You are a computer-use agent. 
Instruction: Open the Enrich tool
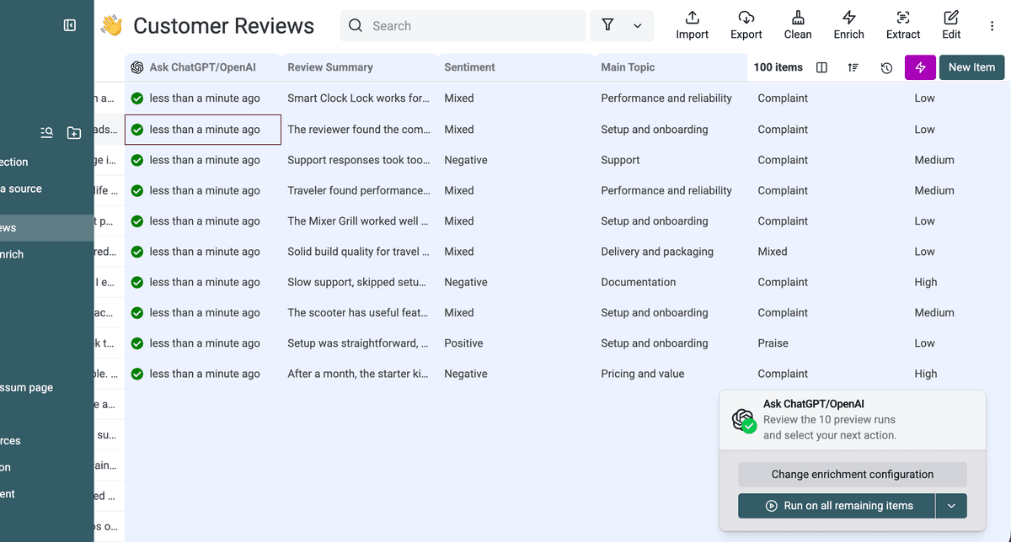pos(849,25)
